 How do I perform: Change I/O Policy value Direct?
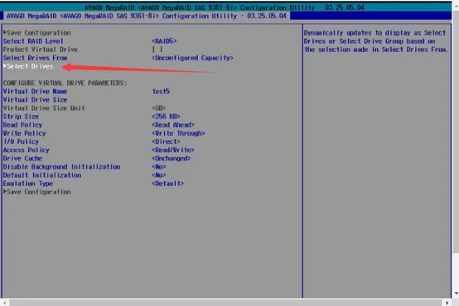pos(166,141)
